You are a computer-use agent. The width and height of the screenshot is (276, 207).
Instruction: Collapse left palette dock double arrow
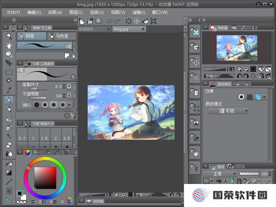(x=14, y=20)
